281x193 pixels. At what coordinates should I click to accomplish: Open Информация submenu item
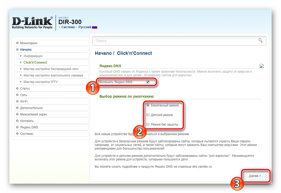point(51,56)
